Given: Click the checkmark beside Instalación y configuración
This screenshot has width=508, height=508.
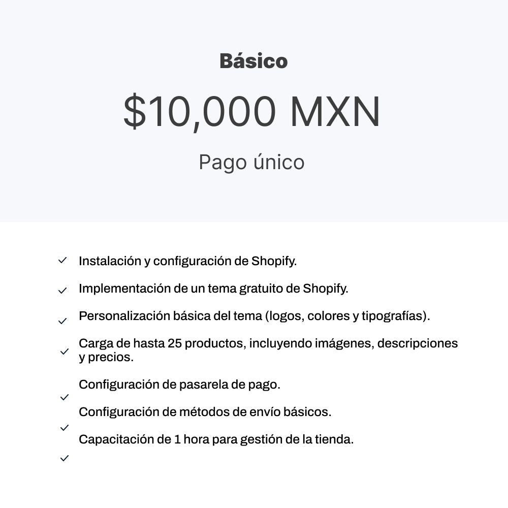Looking at the screenshot, I should coord(62,260).
